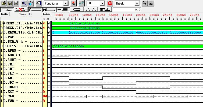The height and width of the screenshot is (107, 203).
Task: Click the 2ns/div time scale button
Action: tap(26, 14)
